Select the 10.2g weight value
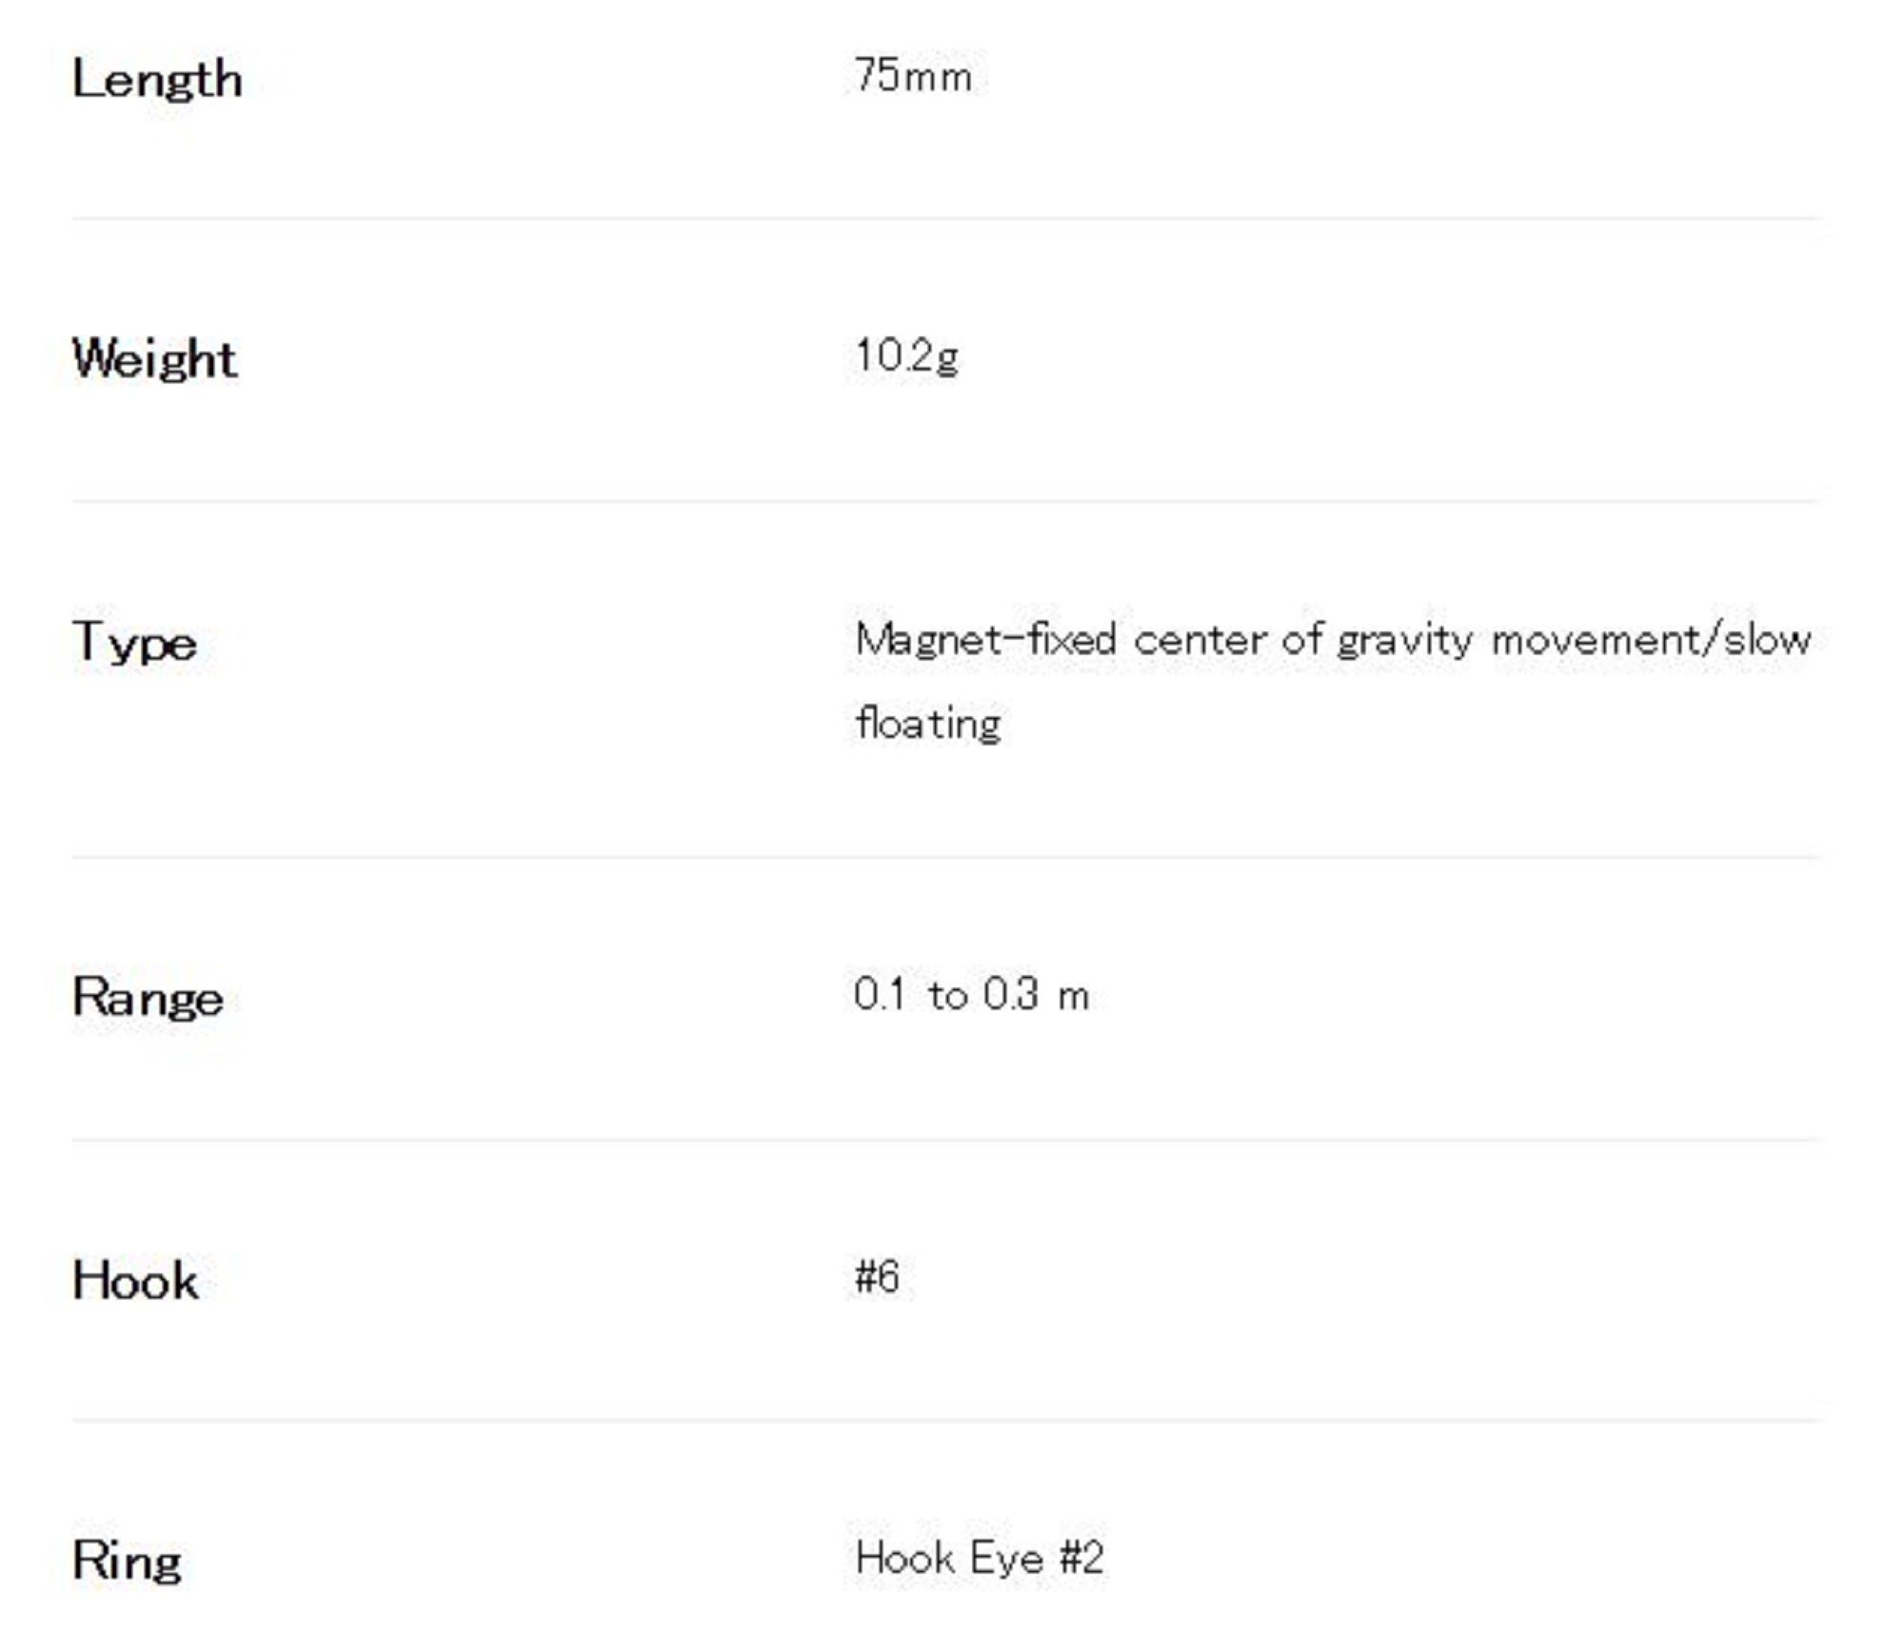This screenshot has height=1651, width=1904. (906, 357)
